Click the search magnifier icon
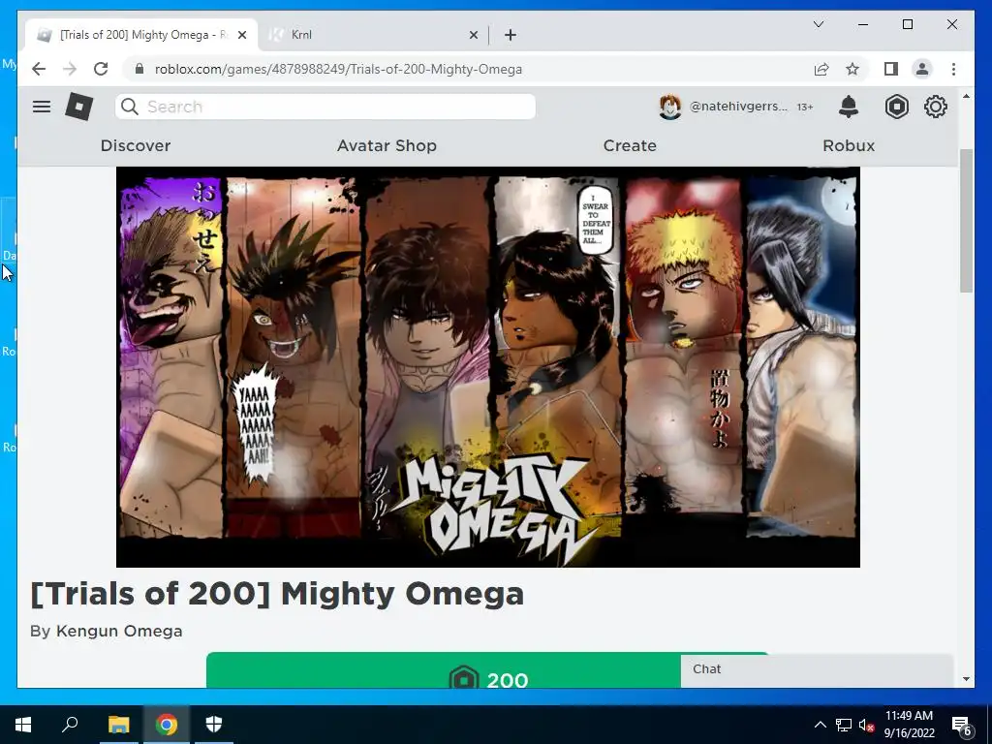 coord(130,107)
